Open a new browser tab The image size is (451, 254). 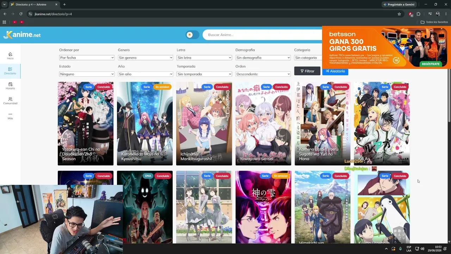[x=64, y=5]
